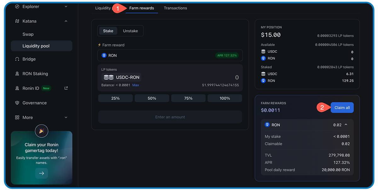Click the party popper icon on the gamertag card
Viewport: 378px width, 190px height.
42,131
